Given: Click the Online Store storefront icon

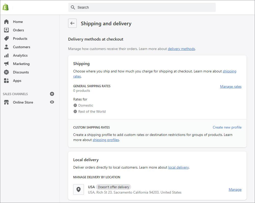Looking at the screenshot, I should 6,102.
